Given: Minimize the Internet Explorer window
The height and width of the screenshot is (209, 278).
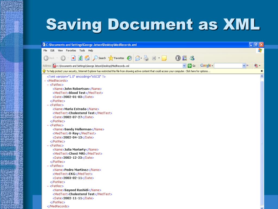Looking at the screenshot, I should 251,45.
